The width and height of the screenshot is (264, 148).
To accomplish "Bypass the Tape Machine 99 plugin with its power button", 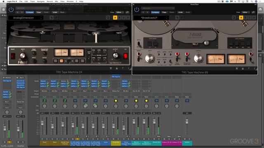I will (x=137, y=9).
